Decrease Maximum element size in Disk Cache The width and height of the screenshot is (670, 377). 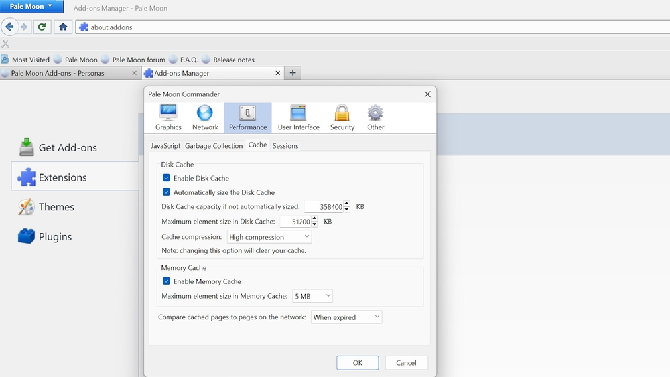(314, 224)
